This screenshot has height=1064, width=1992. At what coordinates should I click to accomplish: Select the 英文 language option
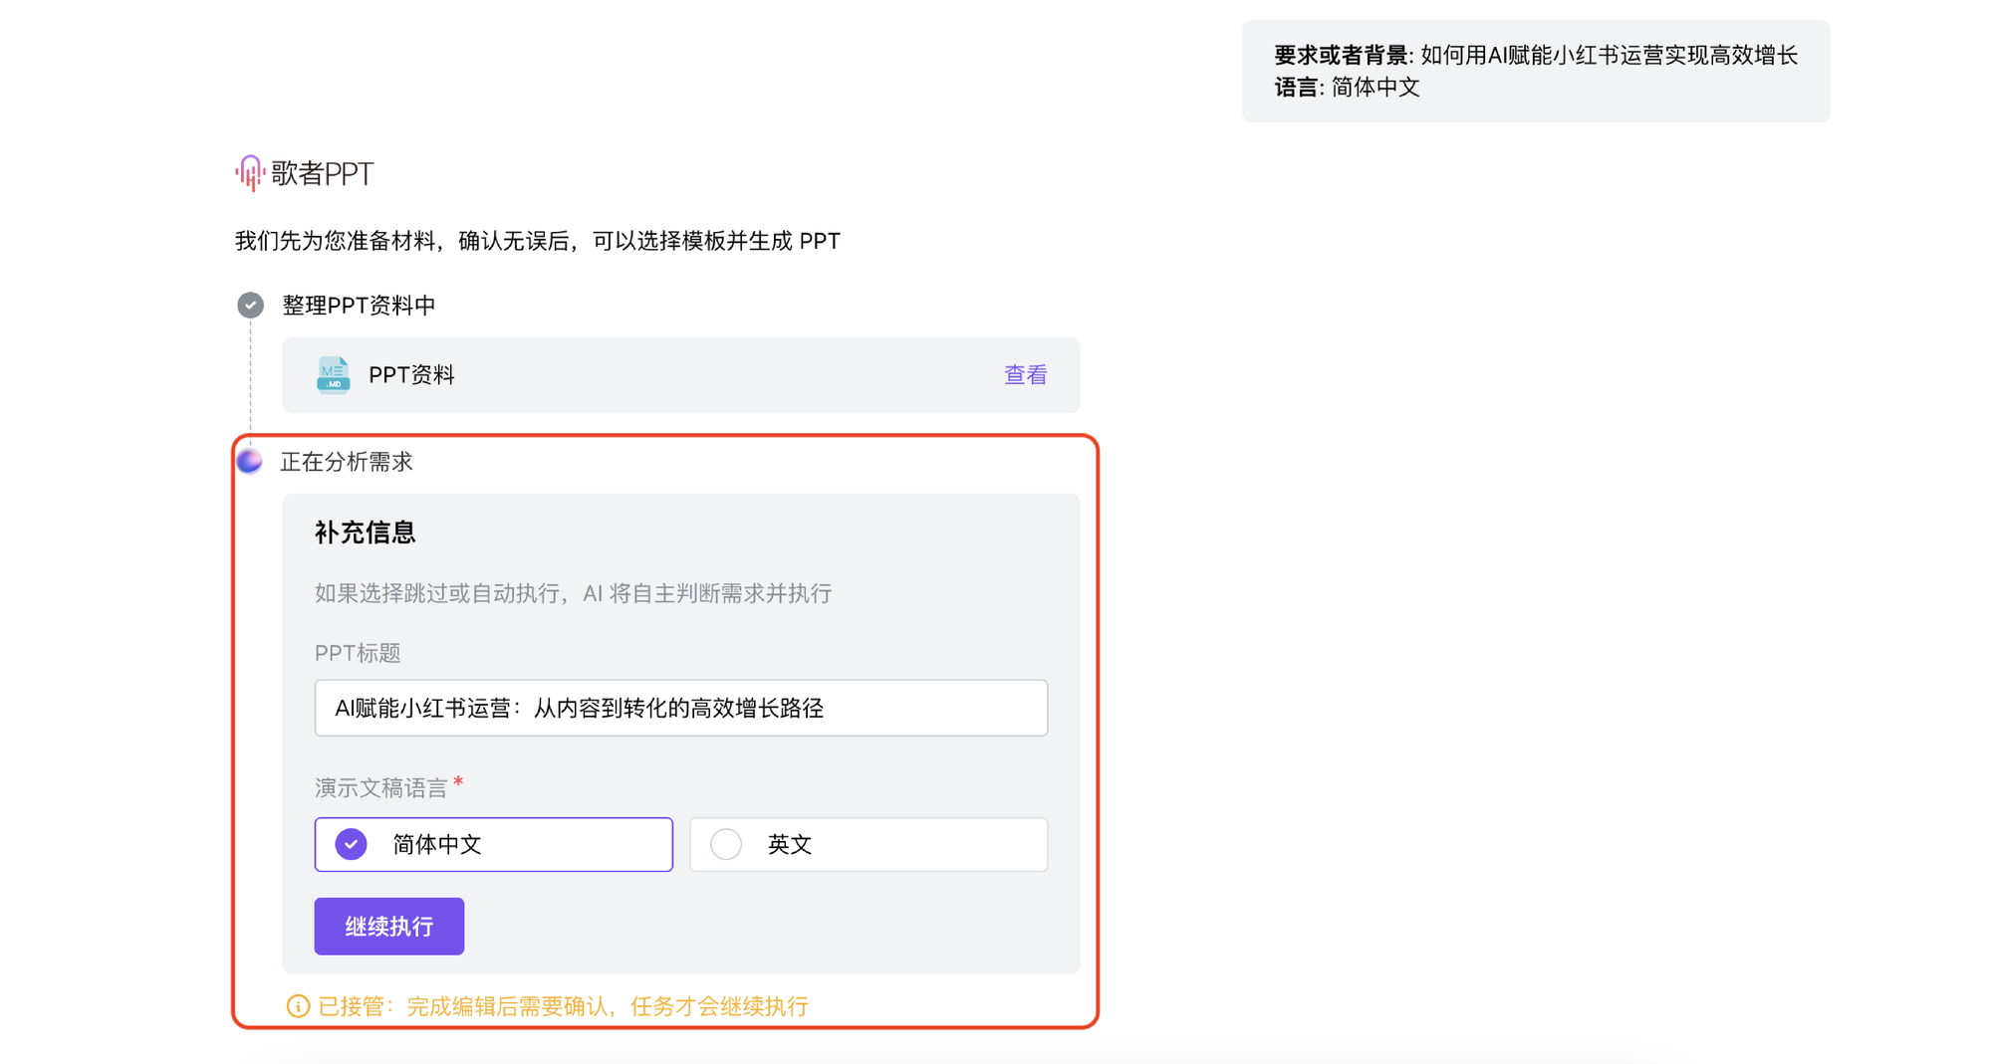coord(868,844)
